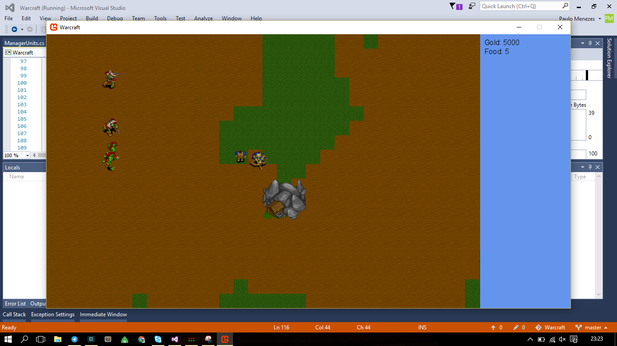Open the Build menu
Screen dimensions: 617x346
[92, 18]
